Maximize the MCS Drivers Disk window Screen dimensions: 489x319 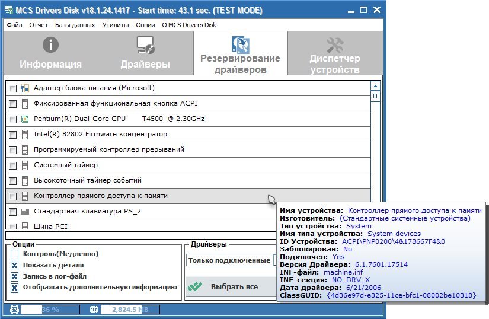pyautogui.click(x=363, y=10)
